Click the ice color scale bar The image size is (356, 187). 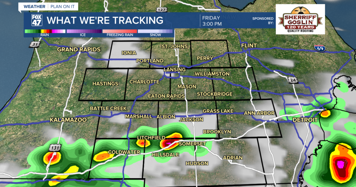click(84, 31)
